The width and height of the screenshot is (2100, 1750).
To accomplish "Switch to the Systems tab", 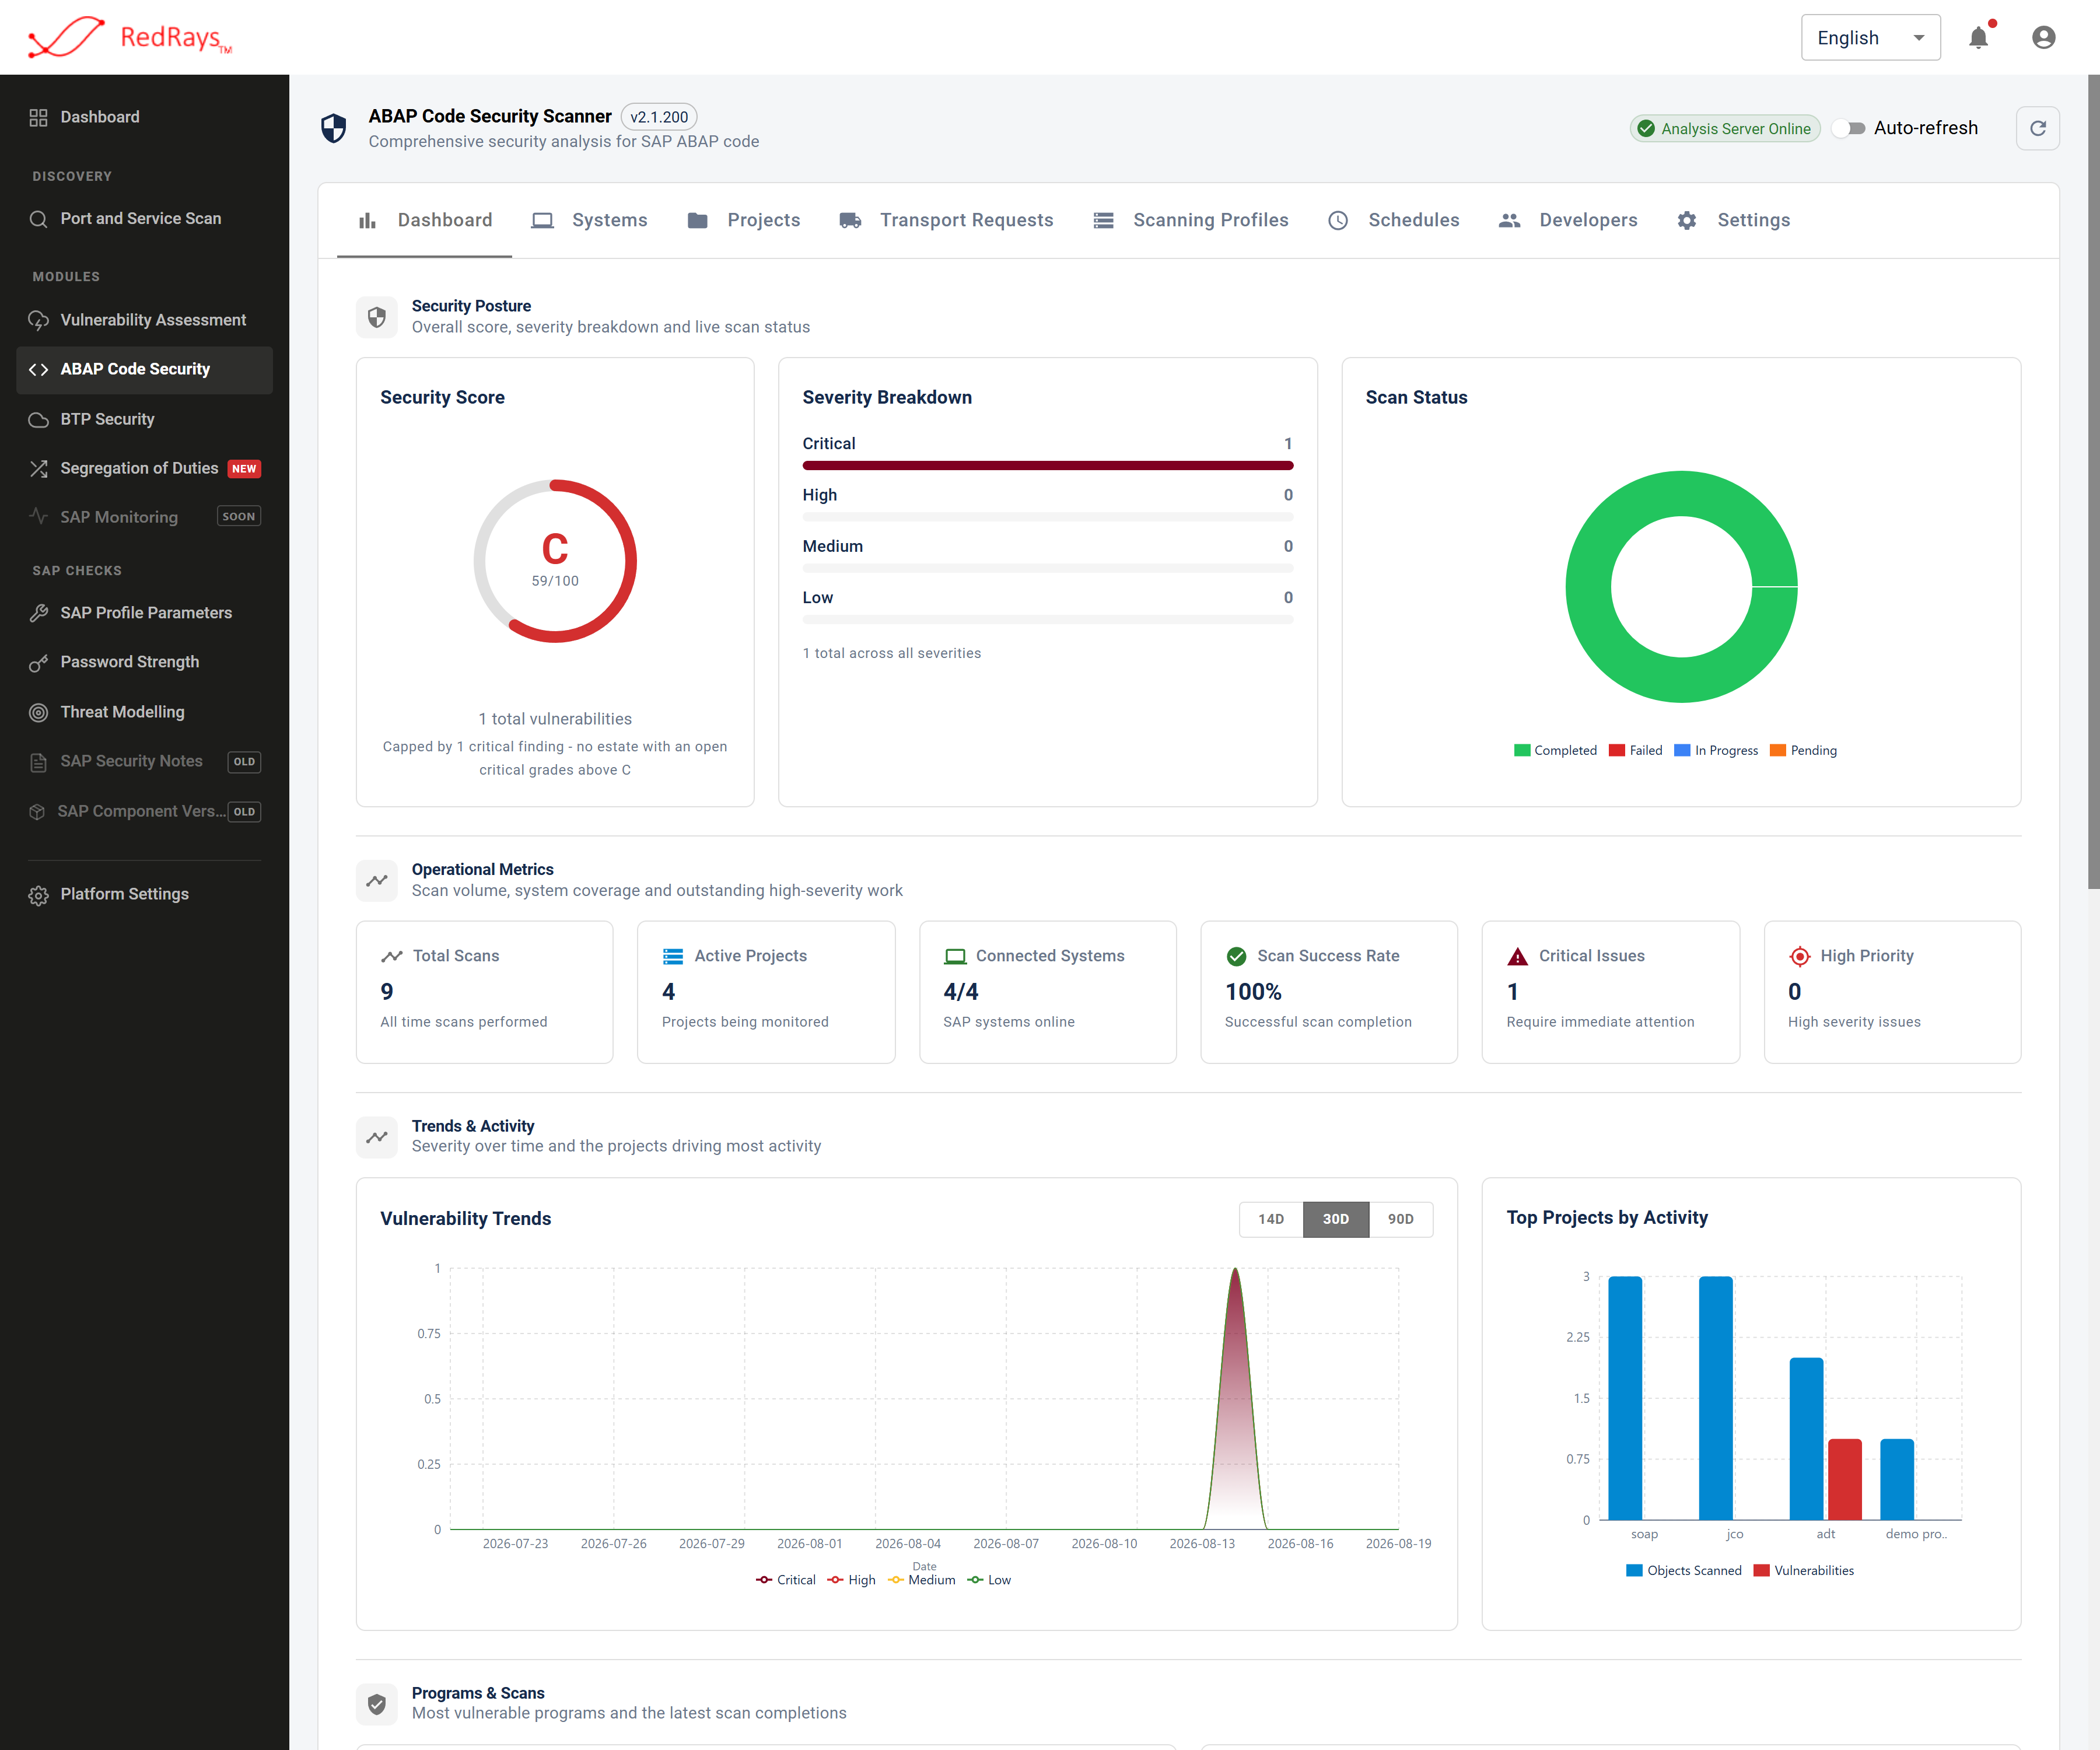I will 590,220.
